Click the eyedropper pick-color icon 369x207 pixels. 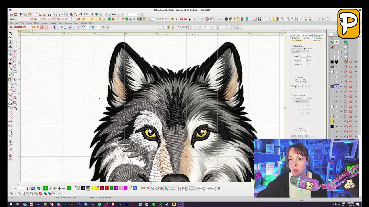coord(50,188)
